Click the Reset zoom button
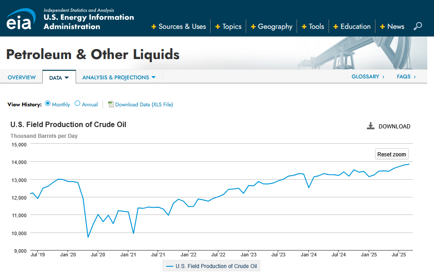The width and height of the screenshot is (434, 278). pyautogui.click(x=391, y=154)
